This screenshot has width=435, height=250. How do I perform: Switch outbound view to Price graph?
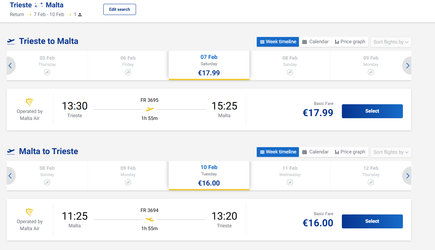pos(350,42)
